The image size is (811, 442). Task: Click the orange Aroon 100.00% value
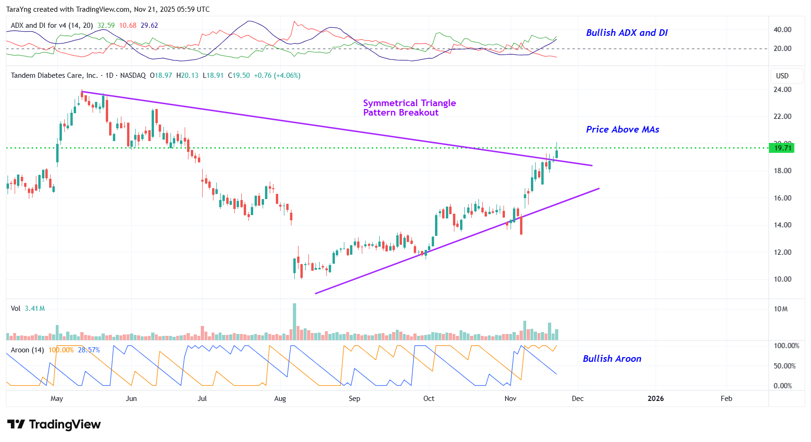[61, 350]
